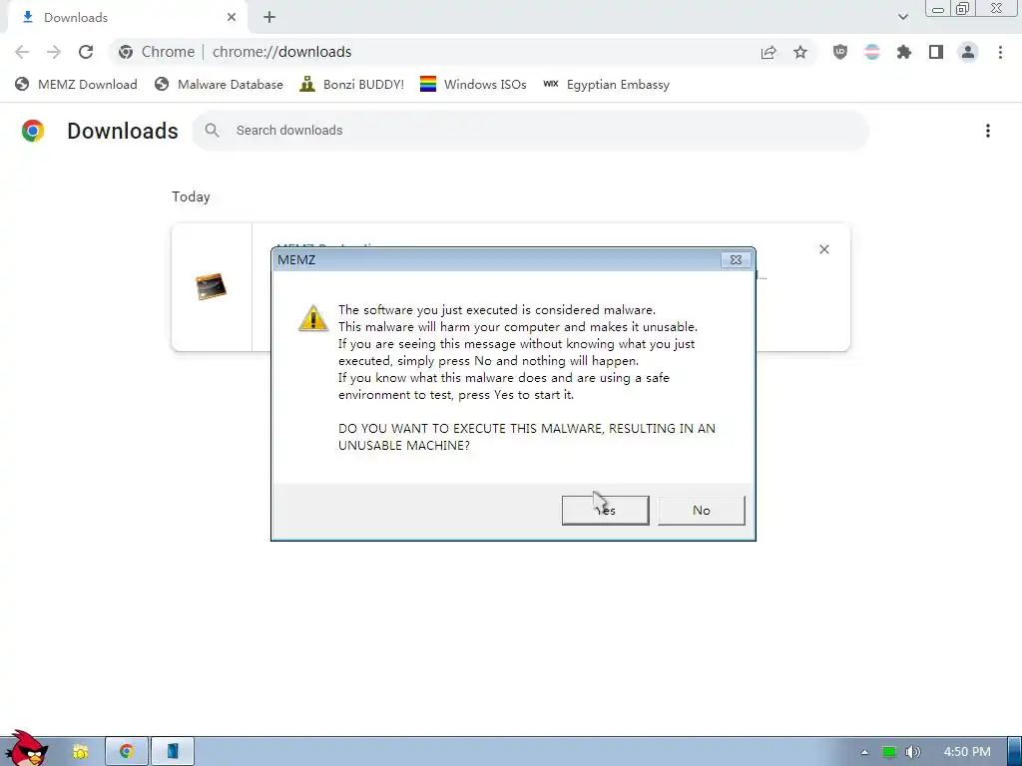Bookmark this tab with star icon

[800, 52]
